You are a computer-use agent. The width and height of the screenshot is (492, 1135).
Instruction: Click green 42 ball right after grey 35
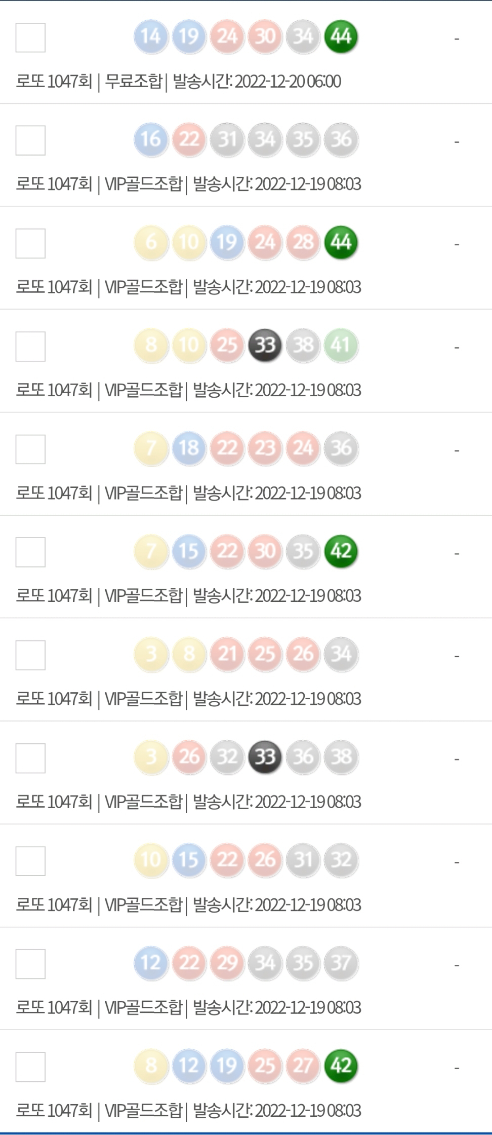click(341, 551)
